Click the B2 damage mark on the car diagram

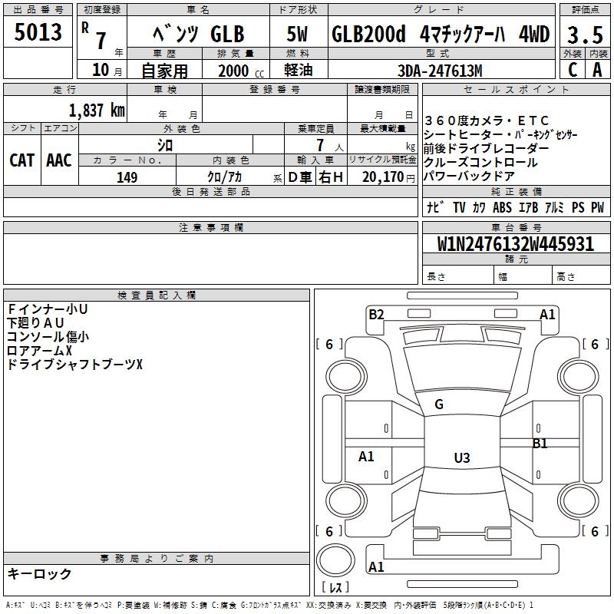(376, 314)
